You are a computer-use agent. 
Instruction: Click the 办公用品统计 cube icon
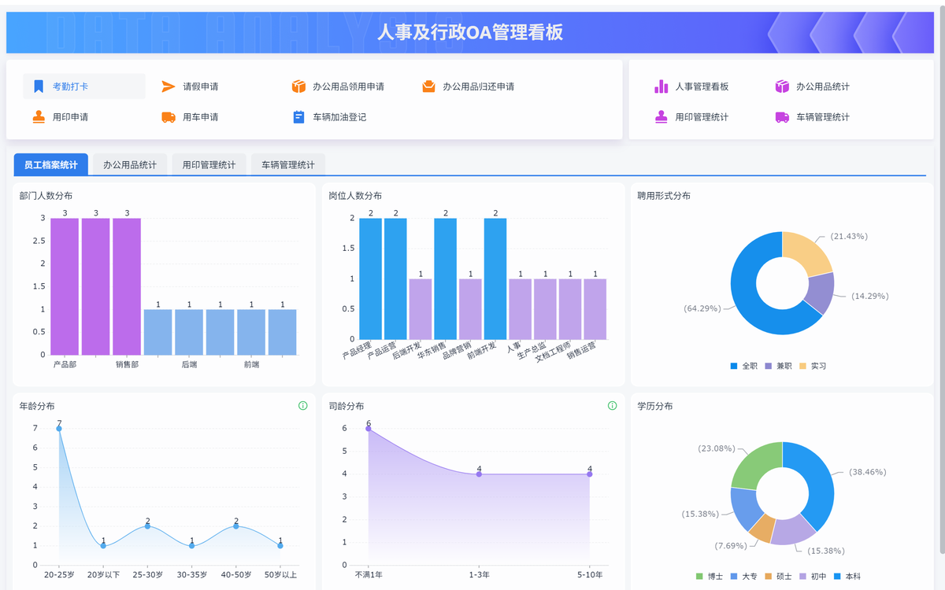click(782, 87)
